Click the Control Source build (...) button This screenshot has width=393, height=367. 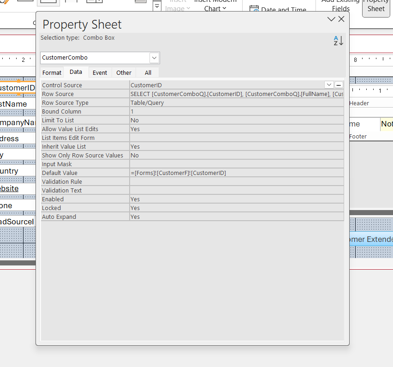coord(339,85)
